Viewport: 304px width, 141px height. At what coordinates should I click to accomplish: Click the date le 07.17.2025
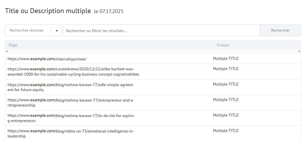(x=109, y=11)
